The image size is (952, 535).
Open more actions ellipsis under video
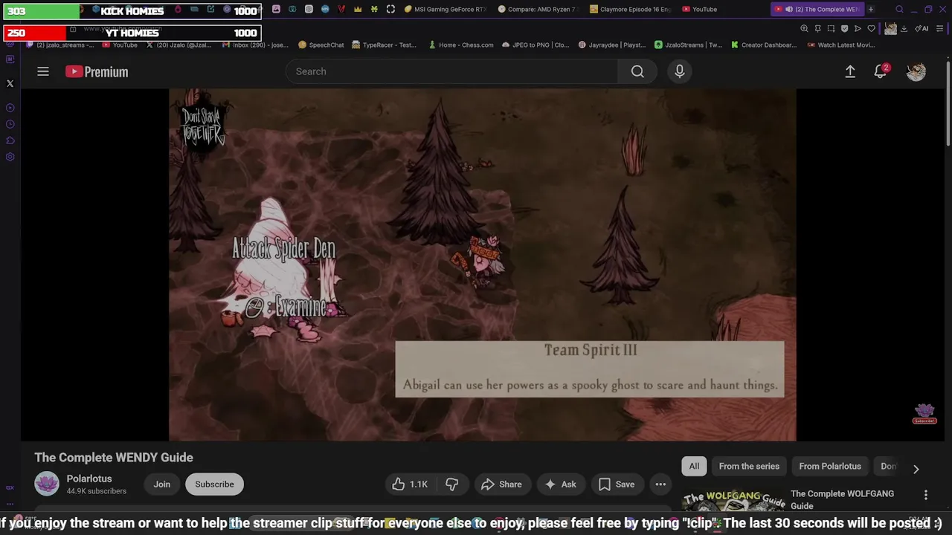pyautogui.click(x=660, y=484)
